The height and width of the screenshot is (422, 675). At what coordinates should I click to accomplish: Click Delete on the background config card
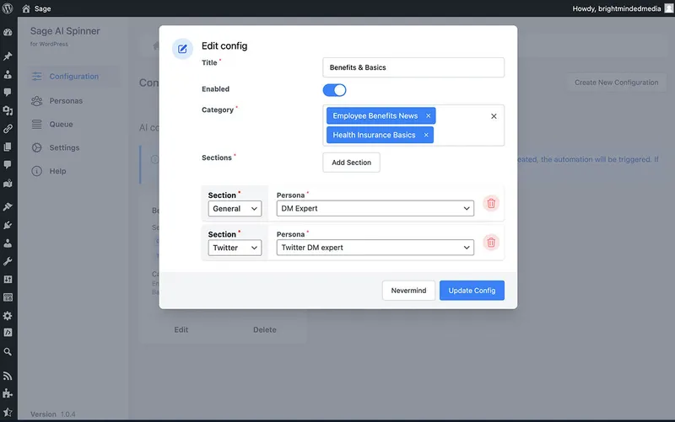tap(265, 329)
